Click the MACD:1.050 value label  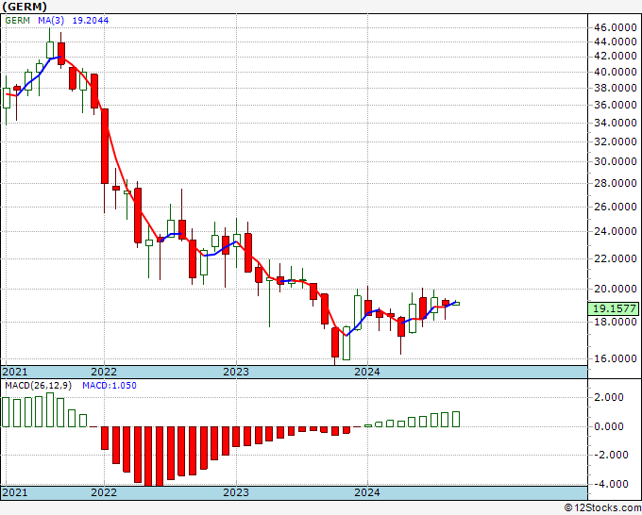tap(110, 386)
